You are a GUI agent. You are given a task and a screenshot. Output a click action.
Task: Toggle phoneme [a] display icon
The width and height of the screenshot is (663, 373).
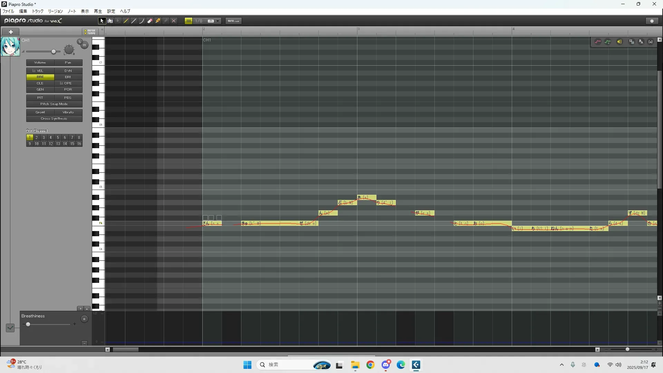pos(651,42)
